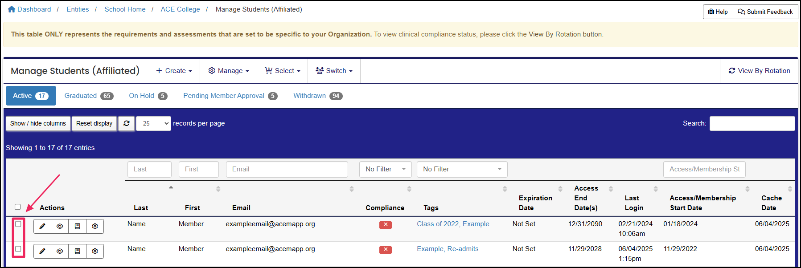Open ACE College breadcrumb link

[x=180, y=9]
